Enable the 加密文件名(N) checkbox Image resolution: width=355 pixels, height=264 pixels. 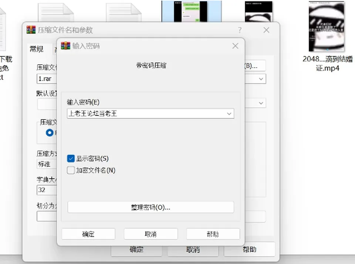[71, 170]
